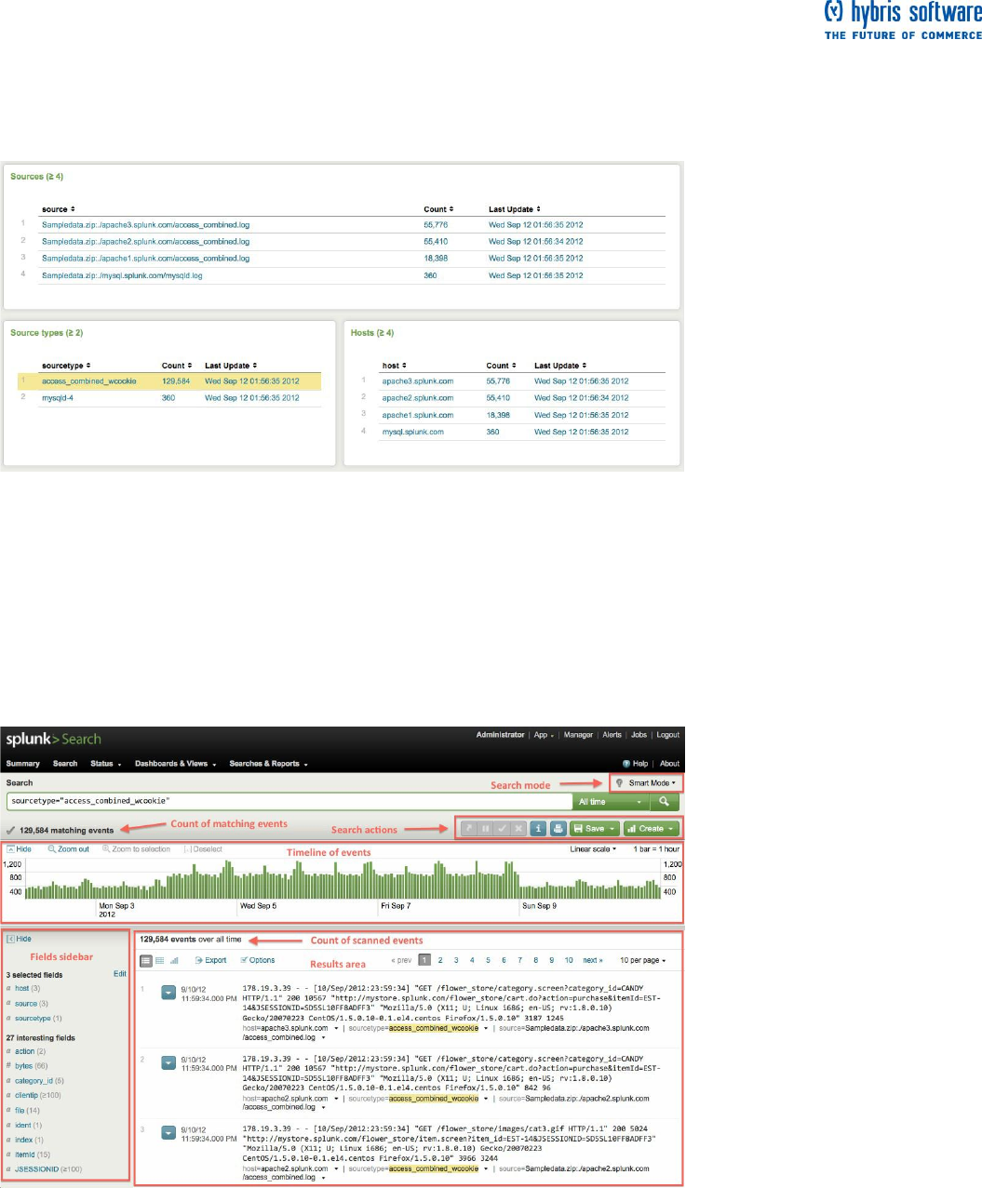Select the host field in sidebar
This screenshot has height=1188, width=982.
(22, 988)
